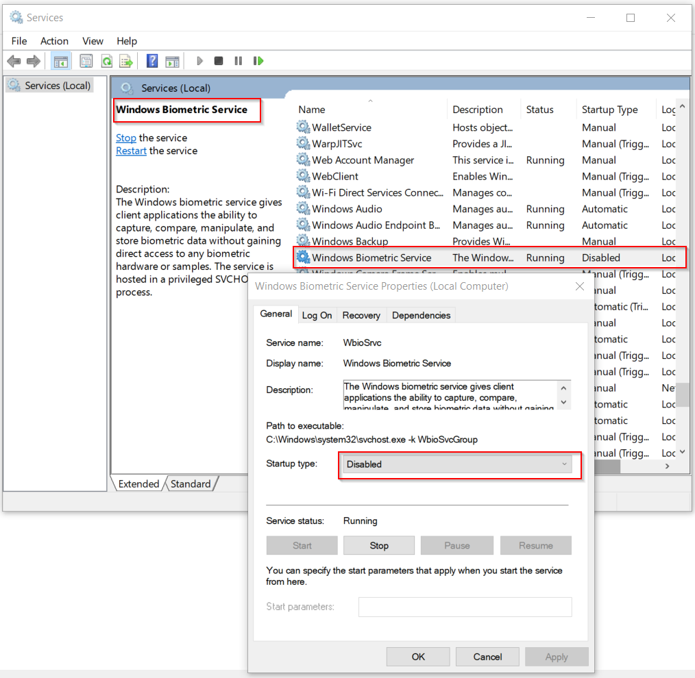Click the Refresh toolbar icon
Viewport: 695px width, 678px height.
coord(106,61)
